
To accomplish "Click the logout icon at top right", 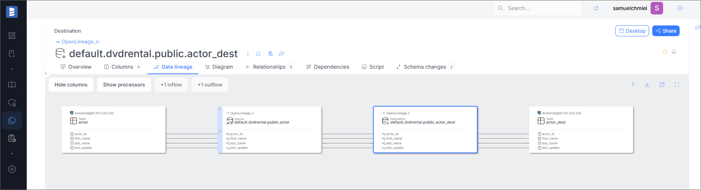I will pyautogui.click(x=681, y=8).
